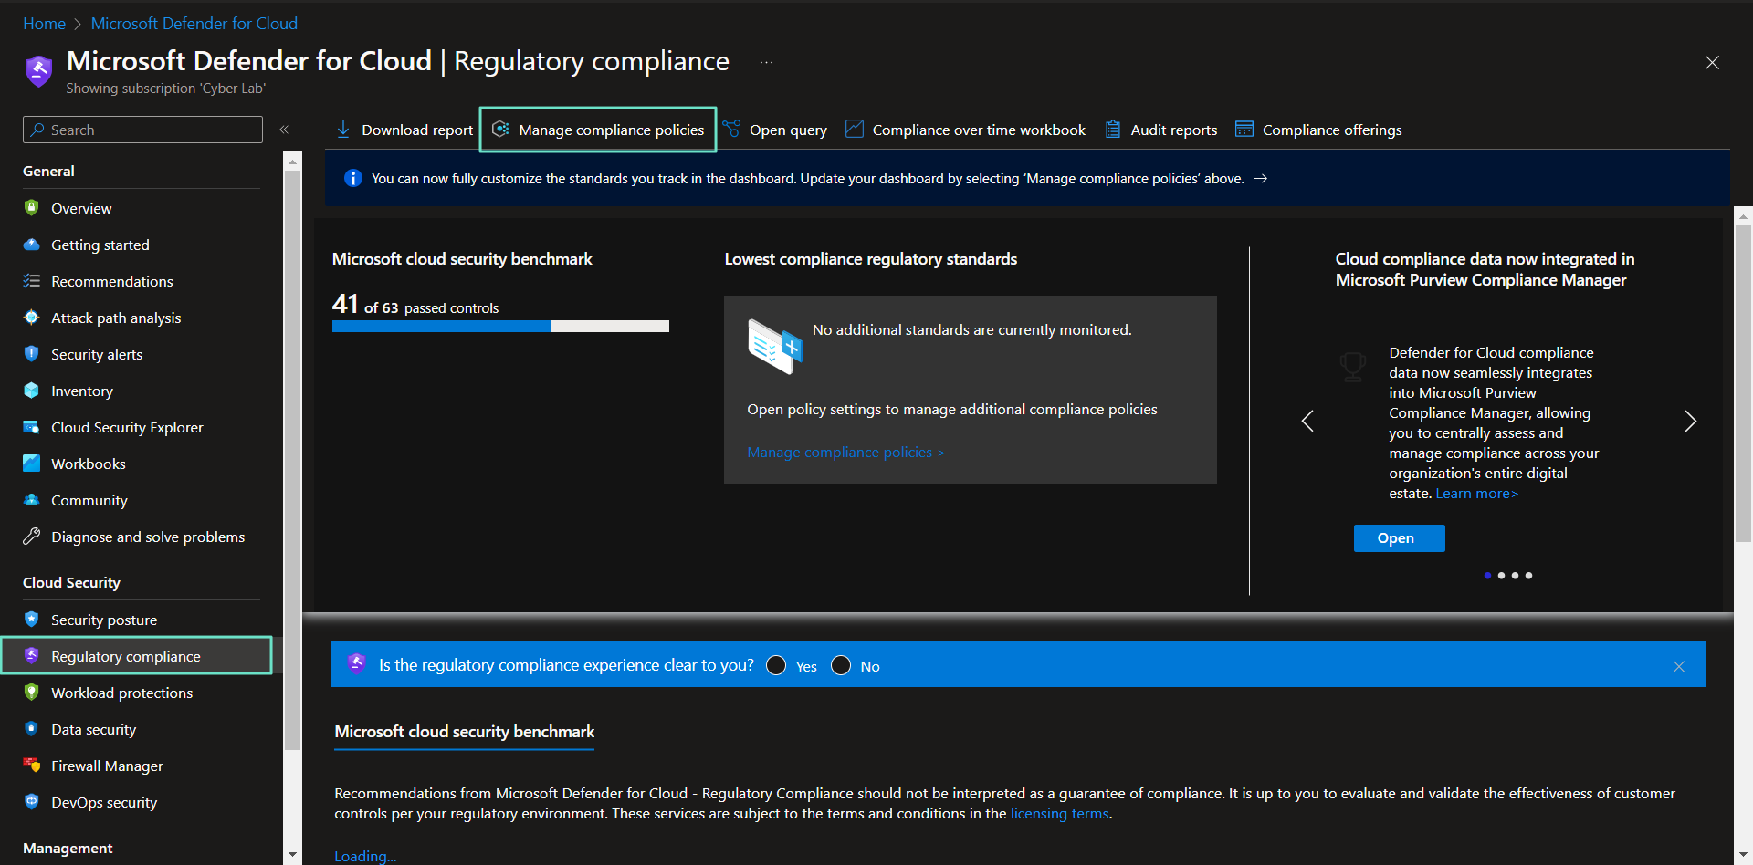1753x865 pixels.
Task: Select the last carousel dot indicator
Action: 1528,576
